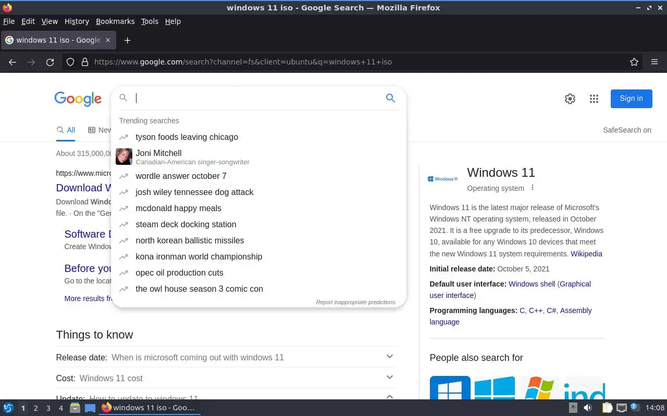667x416 pixels.
Task: Bookmark this page with the star
Action: [634, 62]
